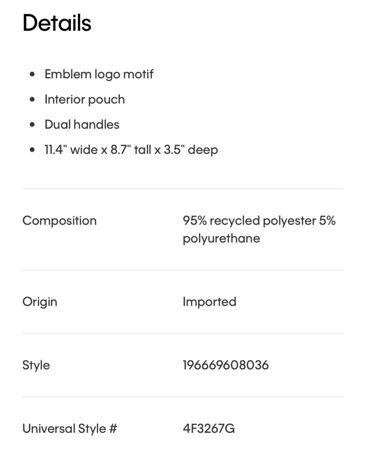Click the word 'polyurethane' in composition value
The image size is (366, 472).
tap(221, 238)
